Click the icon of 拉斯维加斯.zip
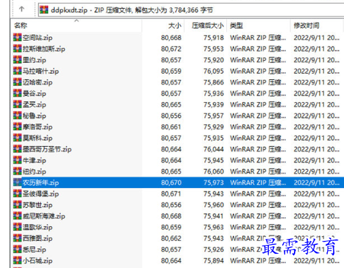 point(18,48)
